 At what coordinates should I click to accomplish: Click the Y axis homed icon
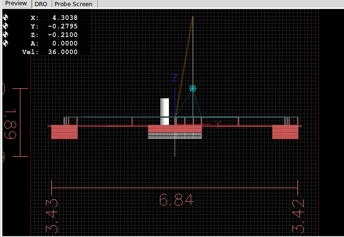[x=6, y=26]
